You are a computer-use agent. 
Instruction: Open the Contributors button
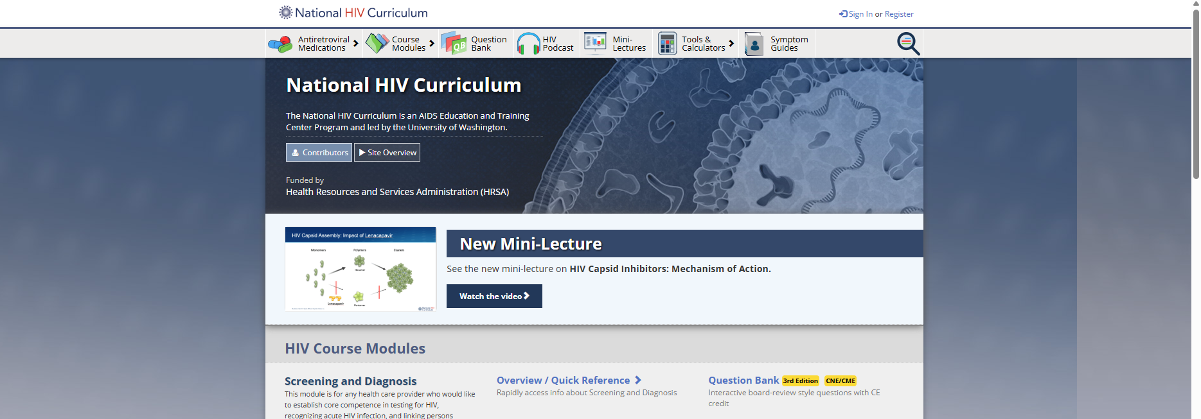[x=319, y=152]
